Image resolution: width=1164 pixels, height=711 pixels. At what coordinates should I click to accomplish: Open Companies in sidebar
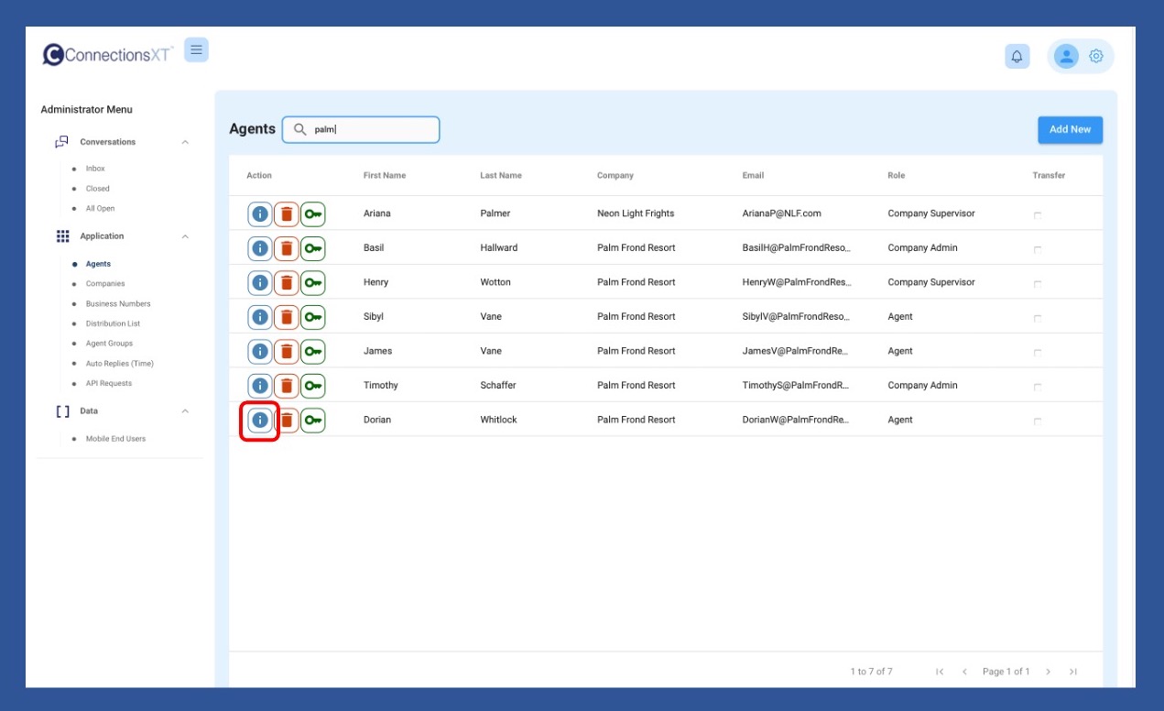point(105,284)
